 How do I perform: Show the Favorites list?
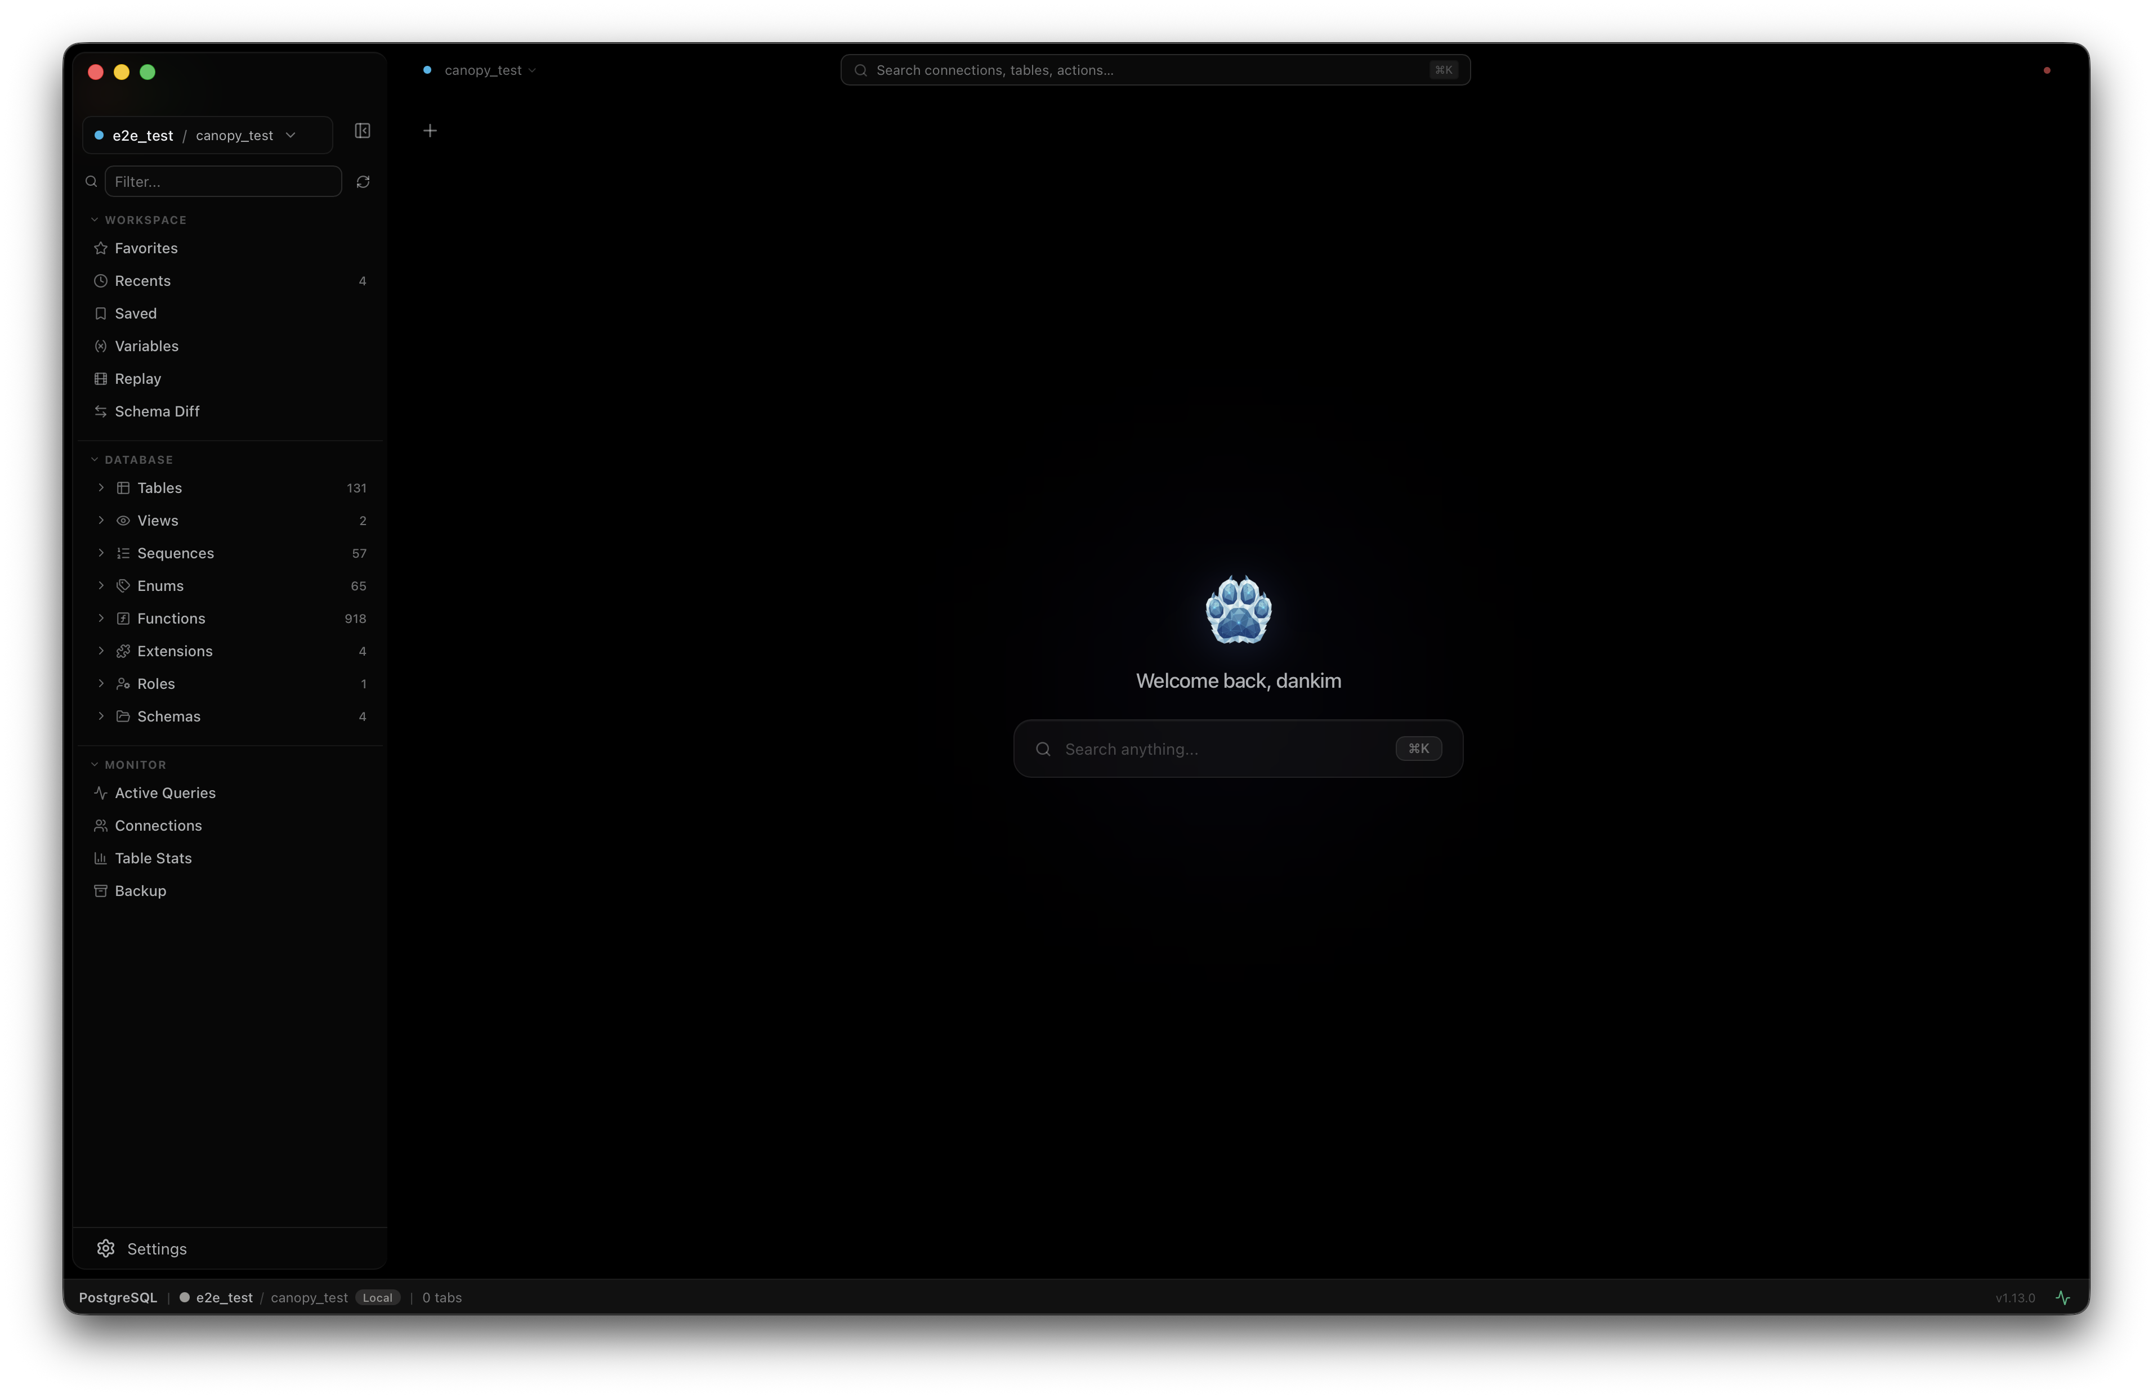pyautogui.click(x=146, y=248)
